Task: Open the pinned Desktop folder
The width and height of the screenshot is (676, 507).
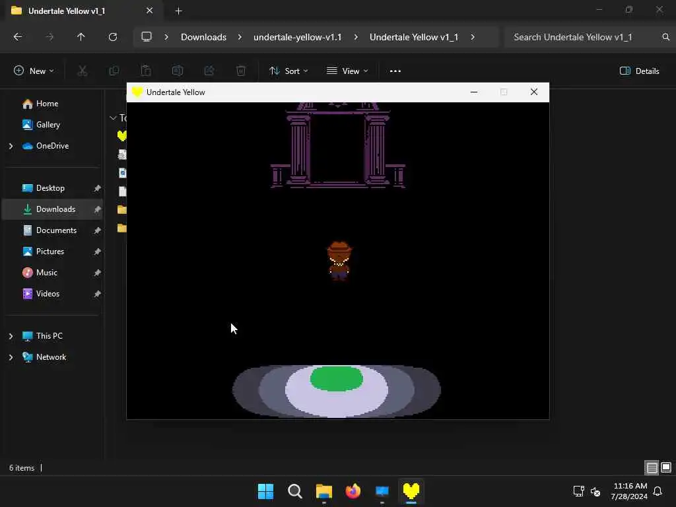Action: tap(53, 188)
